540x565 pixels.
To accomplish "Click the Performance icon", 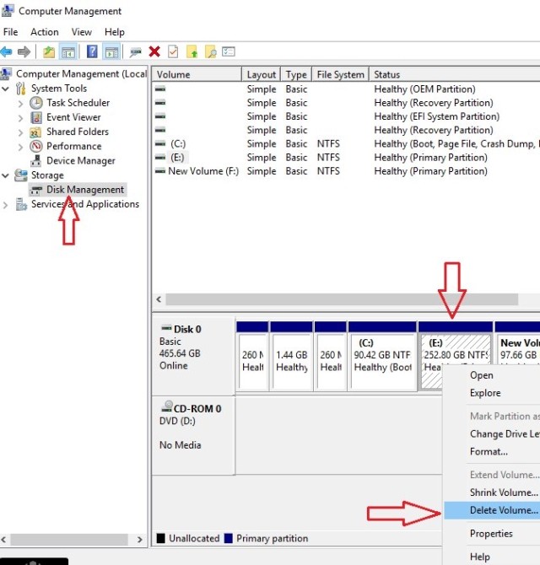I will click(36, 146).
